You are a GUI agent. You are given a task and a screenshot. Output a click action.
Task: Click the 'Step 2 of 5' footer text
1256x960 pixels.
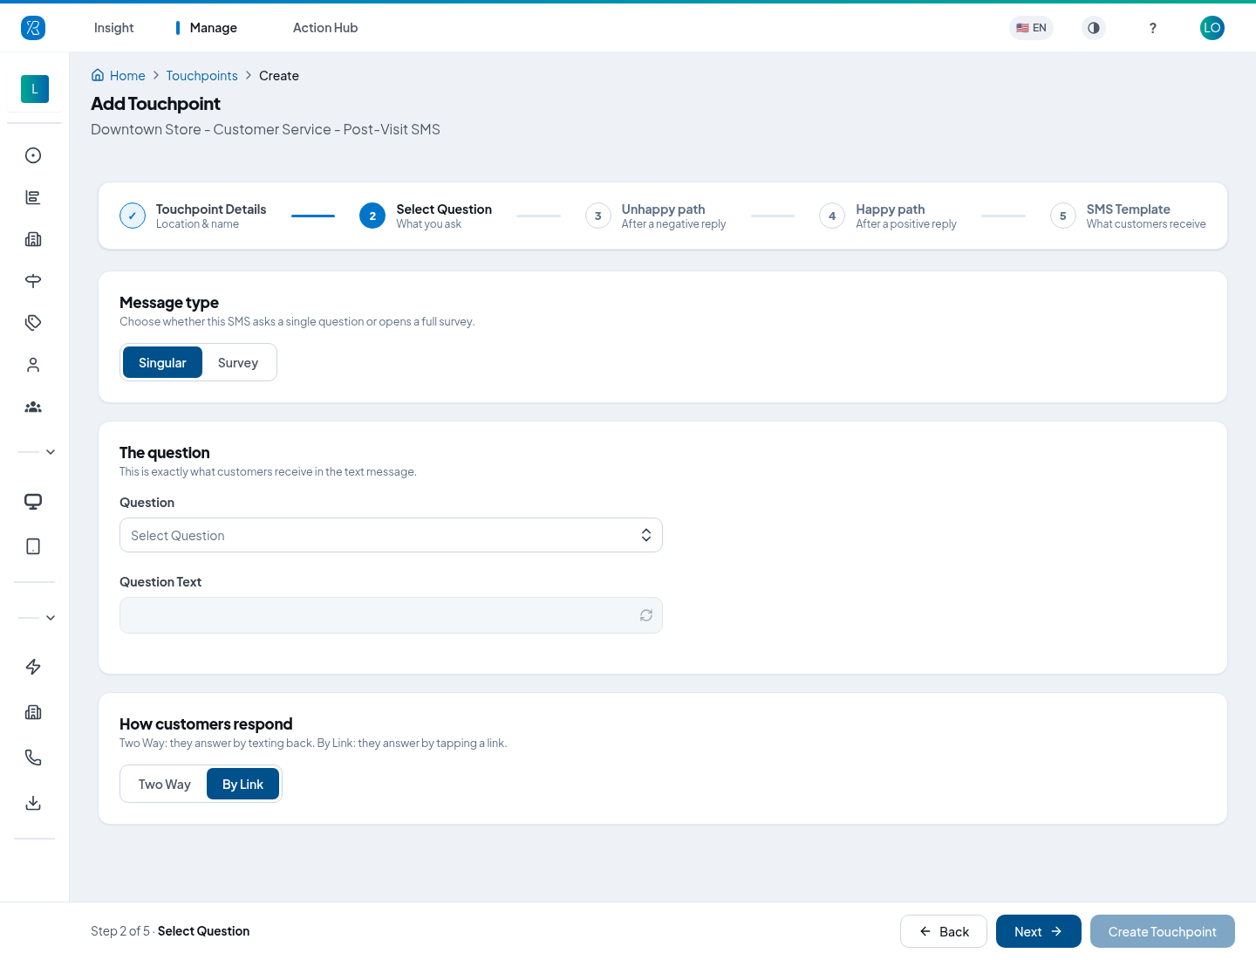120,931
